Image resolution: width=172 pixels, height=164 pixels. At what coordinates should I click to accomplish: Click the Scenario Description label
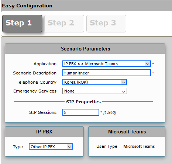tap(35, 73)
